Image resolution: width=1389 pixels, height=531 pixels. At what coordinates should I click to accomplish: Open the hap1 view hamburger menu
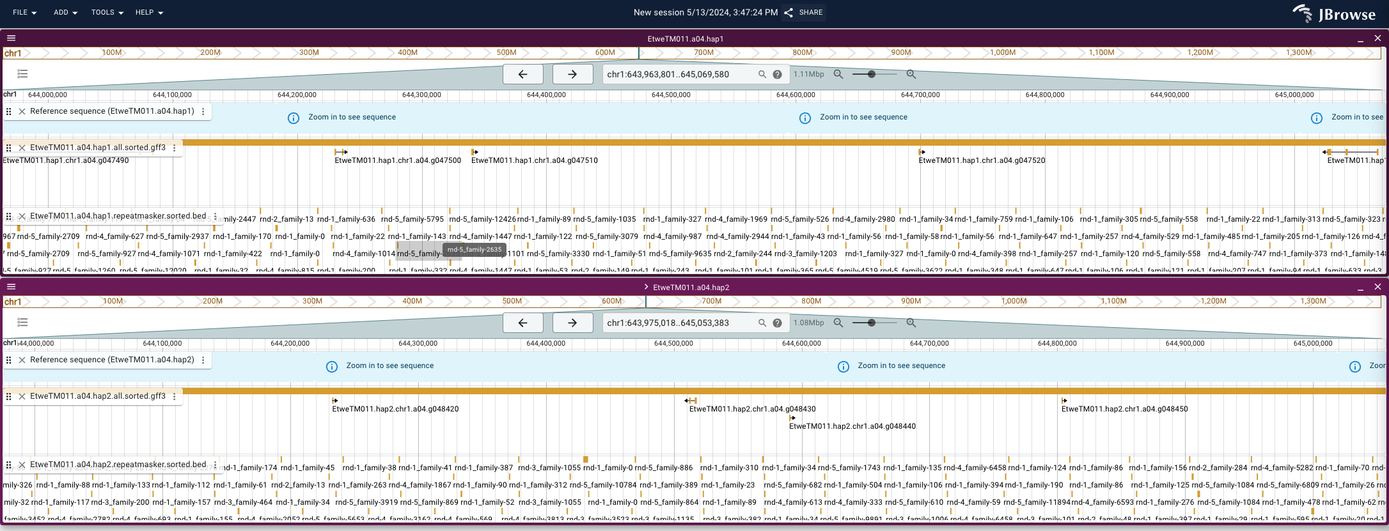(11, 38)
